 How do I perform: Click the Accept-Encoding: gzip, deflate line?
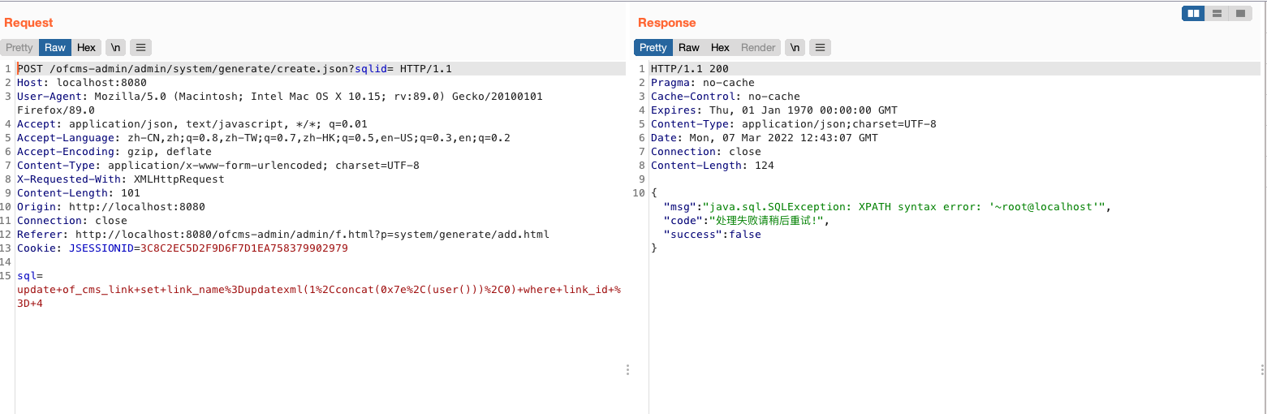(114, 152)
